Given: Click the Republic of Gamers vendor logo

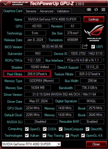Looking at the screenshot, I should (94, 33).
